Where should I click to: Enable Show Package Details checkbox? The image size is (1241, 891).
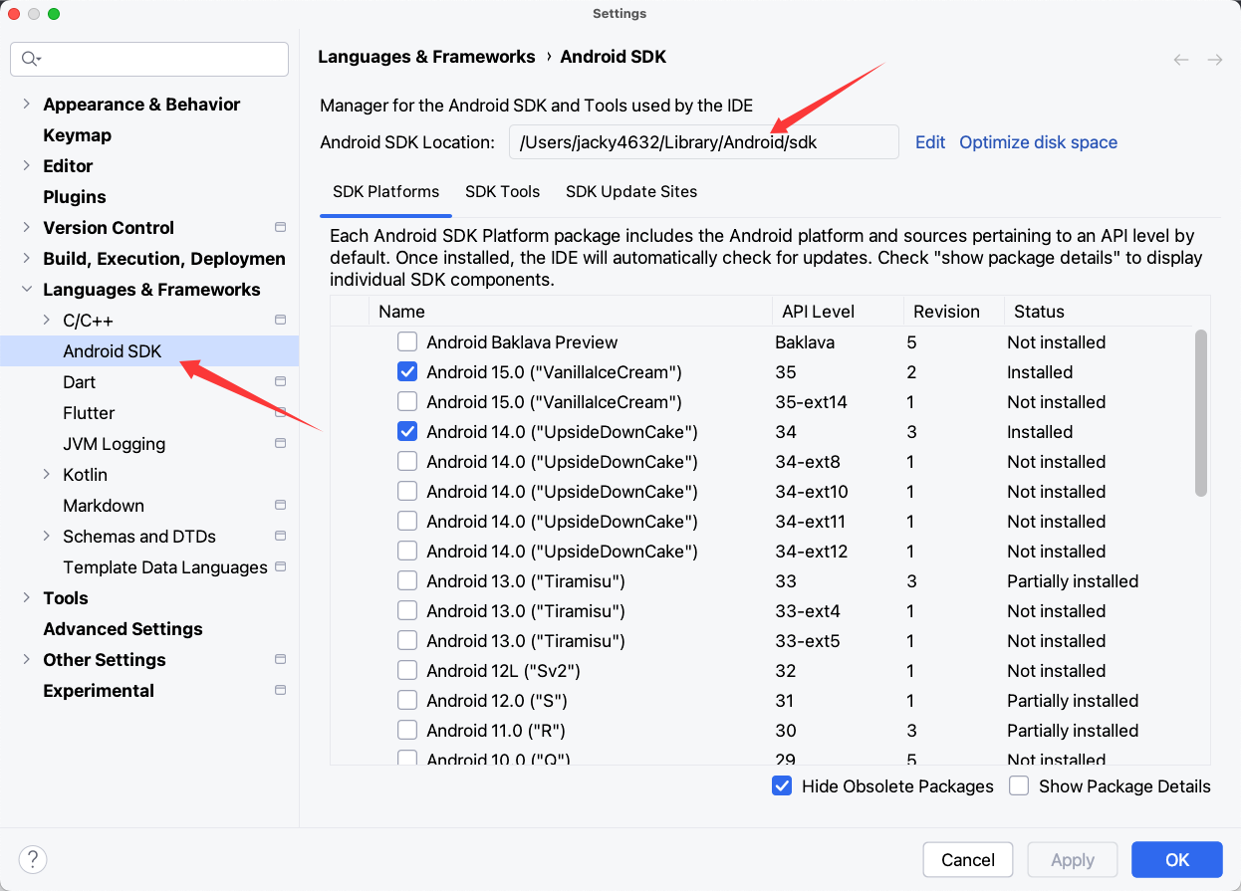click(x=1019, y=786)
